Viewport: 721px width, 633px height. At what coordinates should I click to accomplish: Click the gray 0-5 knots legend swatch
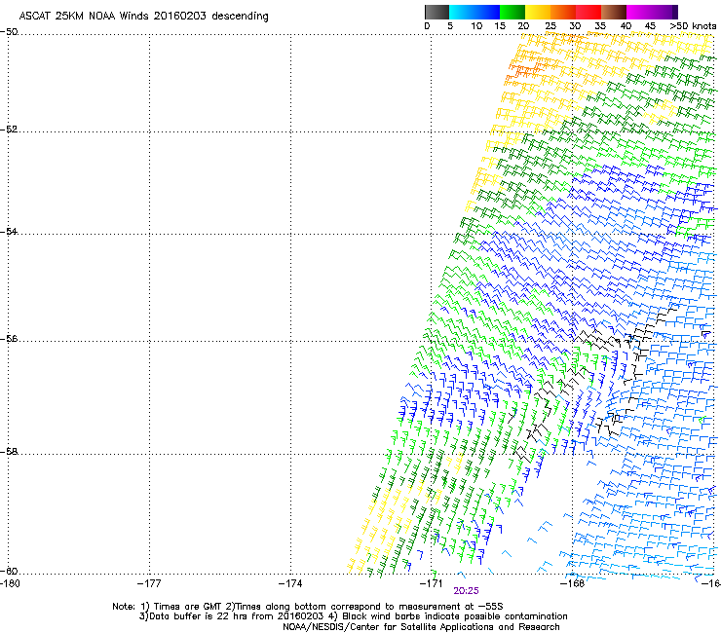coord(436,12)
